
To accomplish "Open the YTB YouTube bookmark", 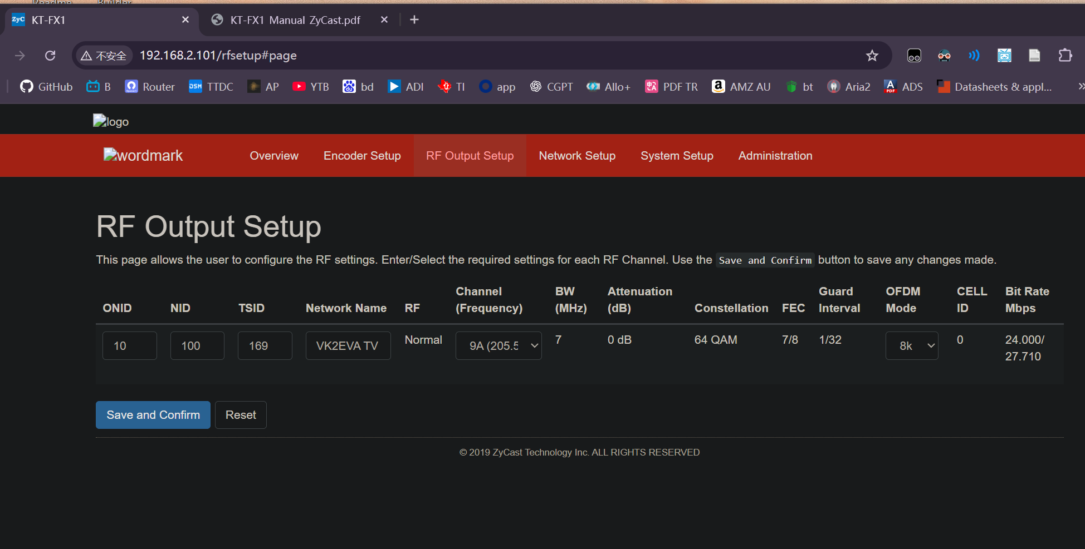I will point(311,87).
